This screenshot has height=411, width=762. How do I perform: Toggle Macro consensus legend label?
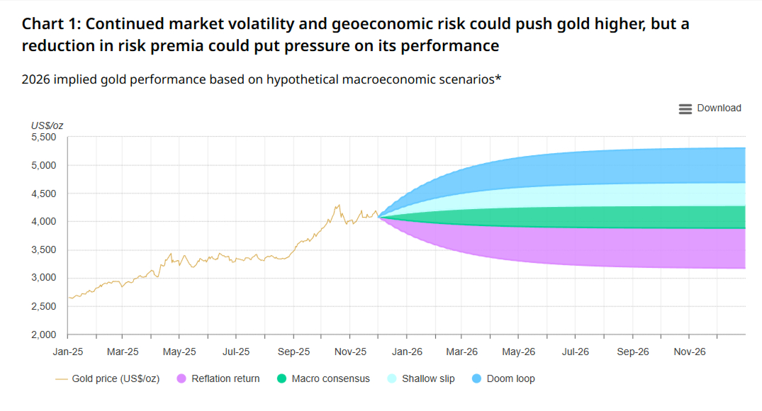pos(330,378)
